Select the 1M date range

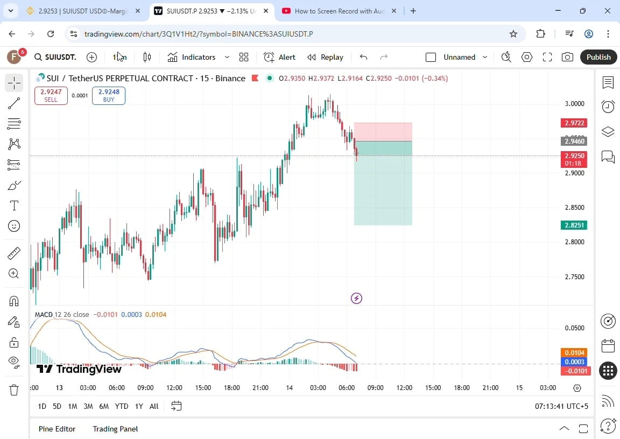(72, 406)
